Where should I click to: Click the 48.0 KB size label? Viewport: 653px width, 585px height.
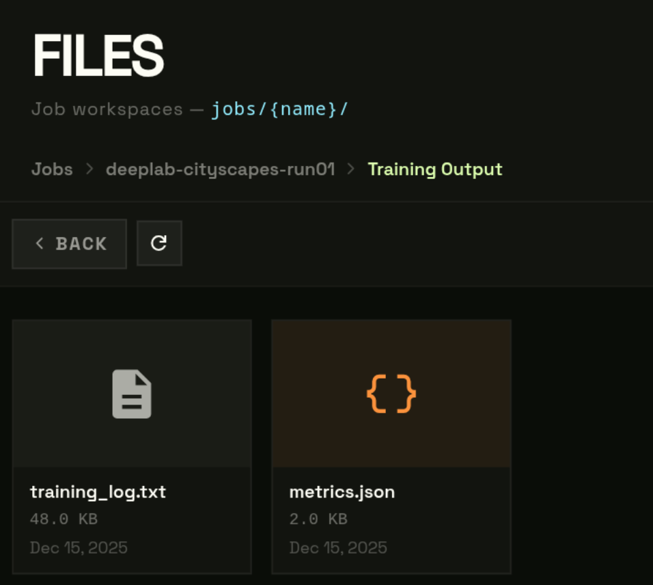pyautogui.click(x=64, y=519)
